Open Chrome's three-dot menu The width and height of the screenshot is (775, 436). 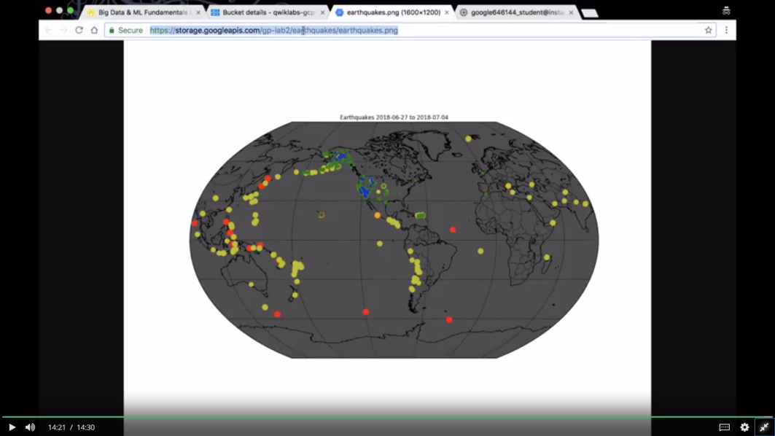coord(726,31)
